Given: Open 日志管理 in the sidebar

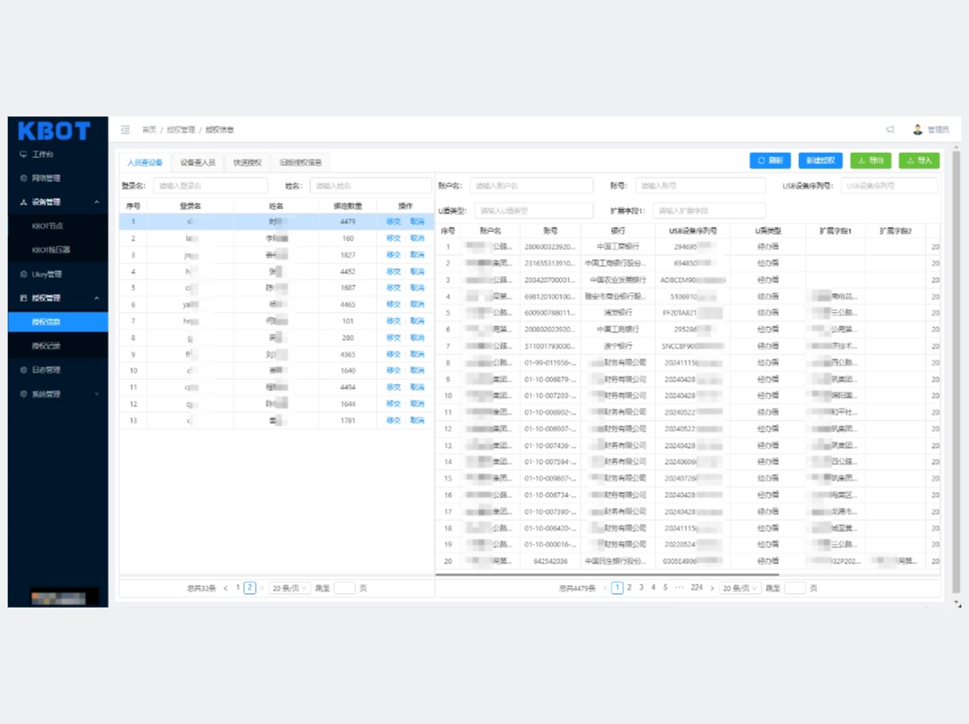Looking at the screenshot, I should coord(46,370).
